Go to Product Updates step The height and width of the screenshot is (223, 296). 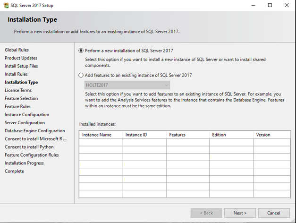21,58
